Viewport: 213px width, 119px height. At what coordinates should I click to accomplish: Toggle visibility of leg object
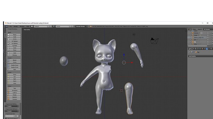[x=208, y=42]
